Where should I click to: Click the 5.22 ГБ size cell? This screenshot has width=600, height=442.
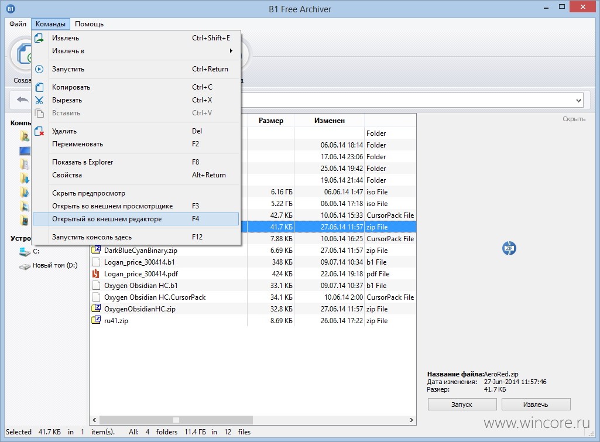(x=281, y=204)
